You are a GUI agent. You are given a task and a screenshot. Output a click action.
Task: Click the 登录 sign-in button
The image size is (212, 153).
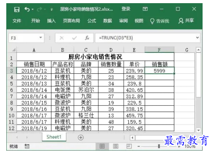pos(126,9)
